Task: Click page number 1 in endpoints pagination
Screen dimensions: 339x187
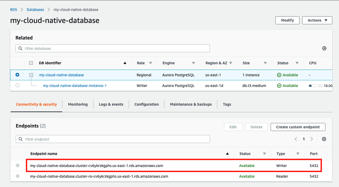Action: click(x=304, y=139)
